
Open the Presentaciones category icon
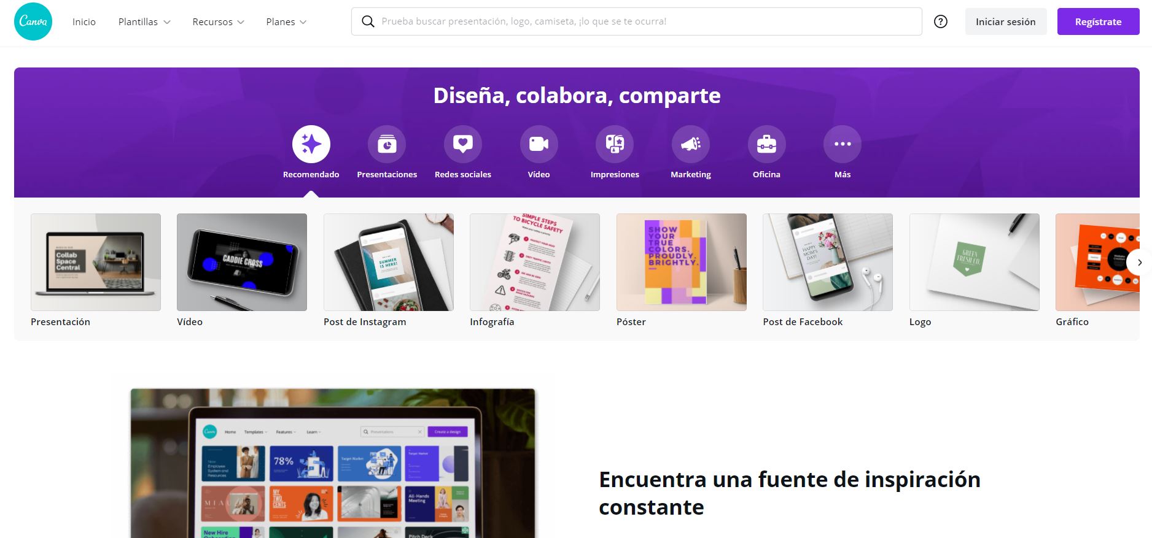point(387,144)
